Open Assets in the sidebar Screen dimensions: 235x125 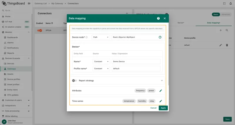point(16,74)
